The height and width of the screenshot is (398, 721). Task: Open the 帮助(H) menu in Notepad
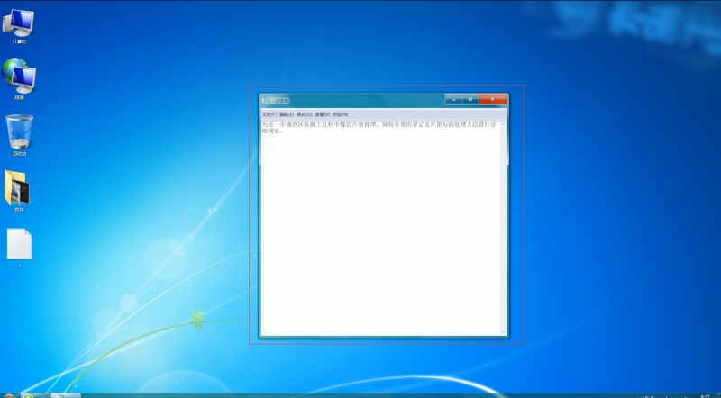(x=341, y=114)
